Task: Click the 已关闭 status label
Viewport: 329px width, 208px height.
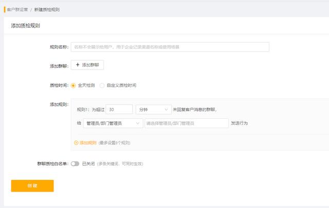Action: click(88, 163)
